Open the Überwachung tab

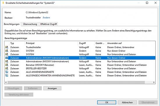30,24
